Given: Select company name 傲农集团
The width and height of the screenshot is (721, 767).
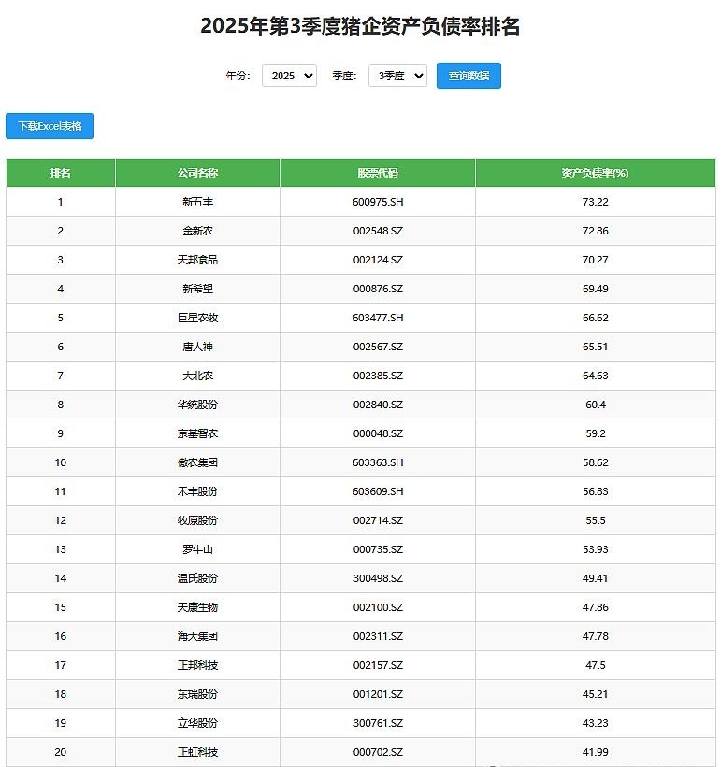Looking at the screenshot, I should (x=197, y=462).
